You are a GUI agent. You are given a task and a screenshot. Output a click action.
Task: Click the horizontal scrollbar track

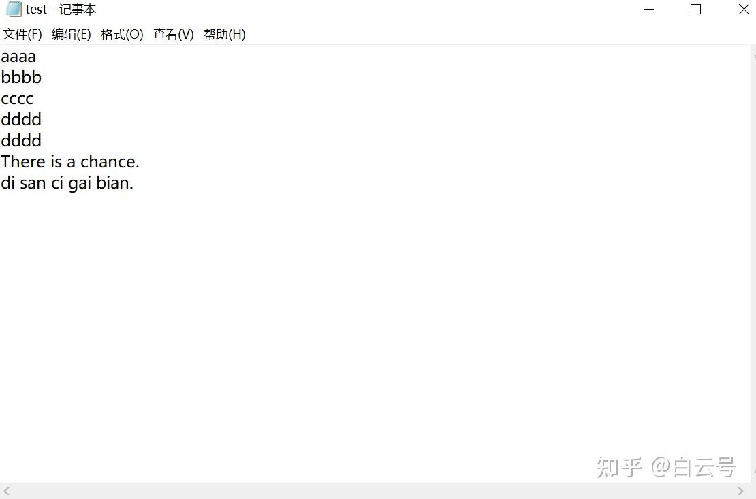point(374,492)
